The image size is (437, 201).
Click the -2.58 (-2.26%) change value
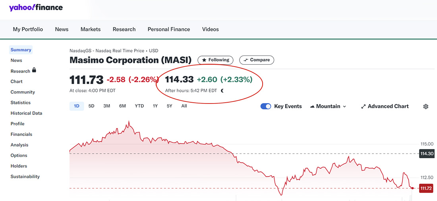(x=133, y=80)
